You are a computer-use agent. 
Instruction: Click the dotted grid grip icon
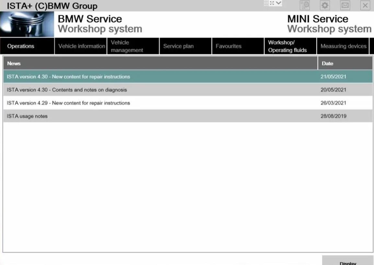click(266, 3)
